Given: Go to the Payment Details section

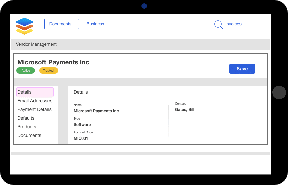Looking at the screenshot, I should coord(34,109).
